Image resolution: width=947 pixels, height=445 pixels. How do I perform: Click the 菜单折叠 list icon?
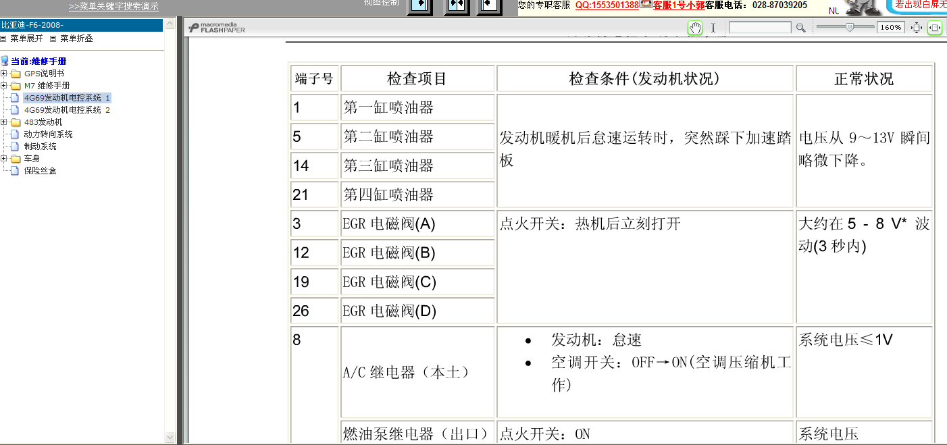click(x=53, y=38)
